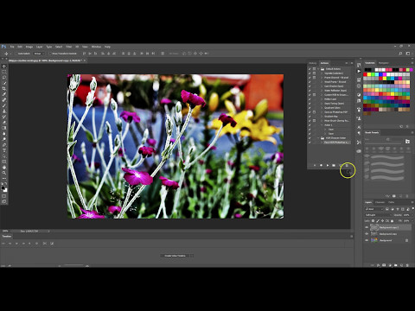The width and height of the screenshot is (415, 311).
Task: Expand the Molten Lead action
Action: pyautogui.click(x=322, y=99)
